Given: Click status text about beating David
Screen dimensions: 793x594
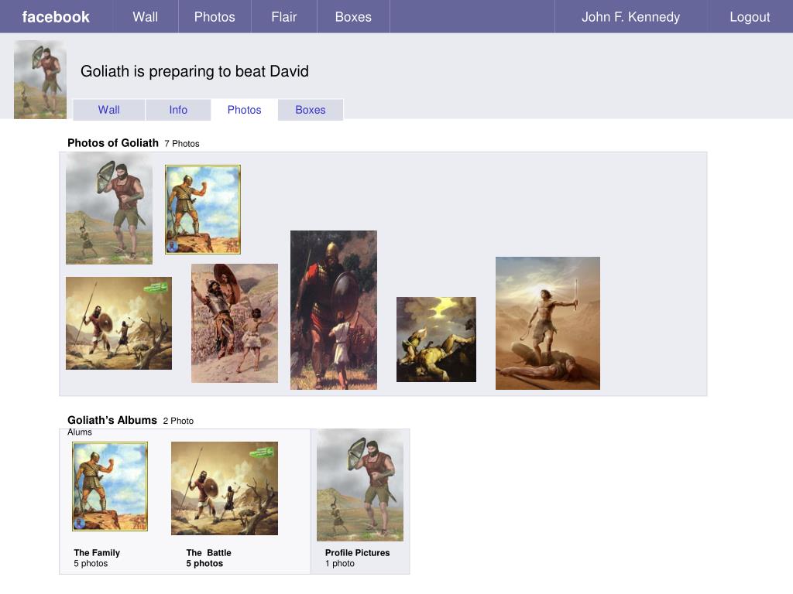Looking at the screenshot, I should [194, 71].
